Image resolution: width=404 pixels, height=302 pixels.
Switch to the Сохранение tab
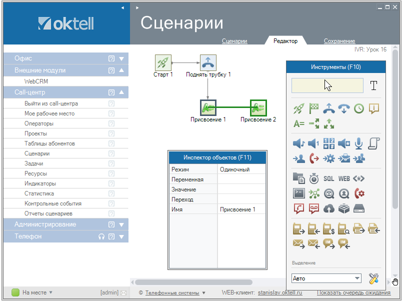pos(339,41)
